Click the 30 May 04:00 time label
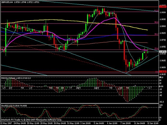Viewport: 167px width, 125px height. pos(60,123)
